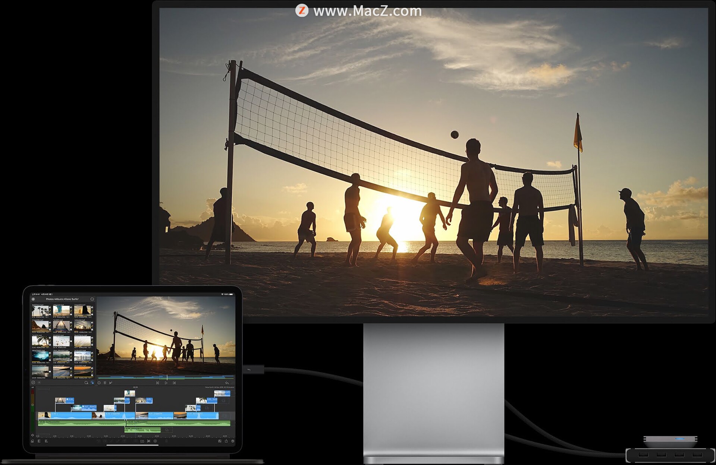
Task: Click the volume icon above audio meter
Action: click(x=33, y=387)
